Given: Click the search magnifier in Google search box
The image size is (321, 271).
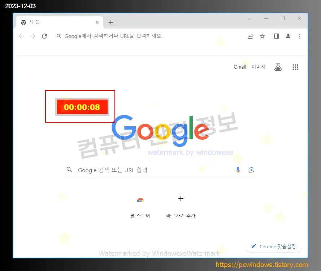Looking at the screenshot, I should click(x=69, y=170).
